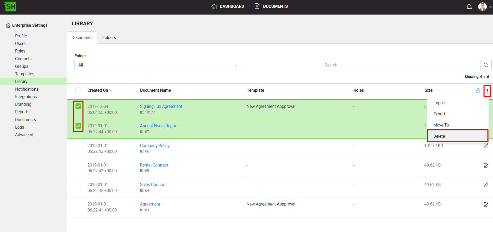Click the search magnifier icon
Image resolution: width=493 pixels, height=232 pixels.
[486, 65]
